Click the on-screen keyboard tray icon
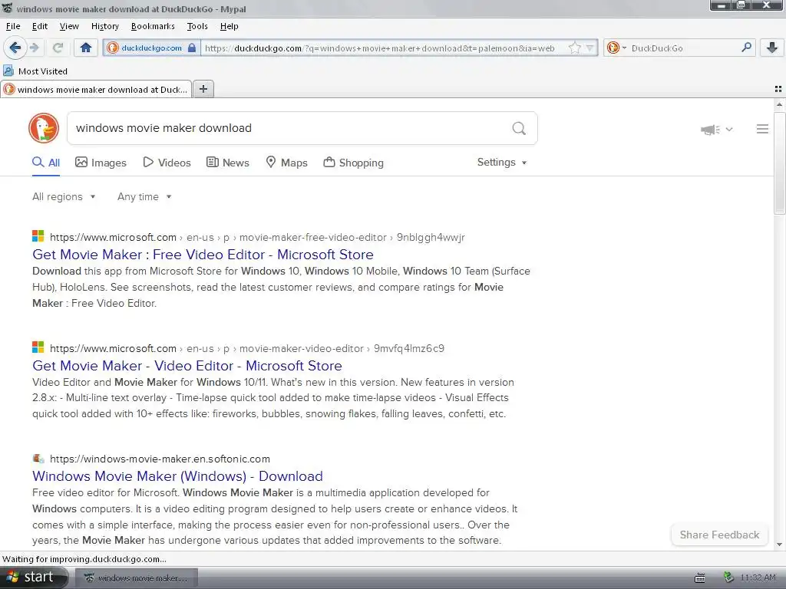The height and width of the screenshot is (589, 786). click(700, 578)
